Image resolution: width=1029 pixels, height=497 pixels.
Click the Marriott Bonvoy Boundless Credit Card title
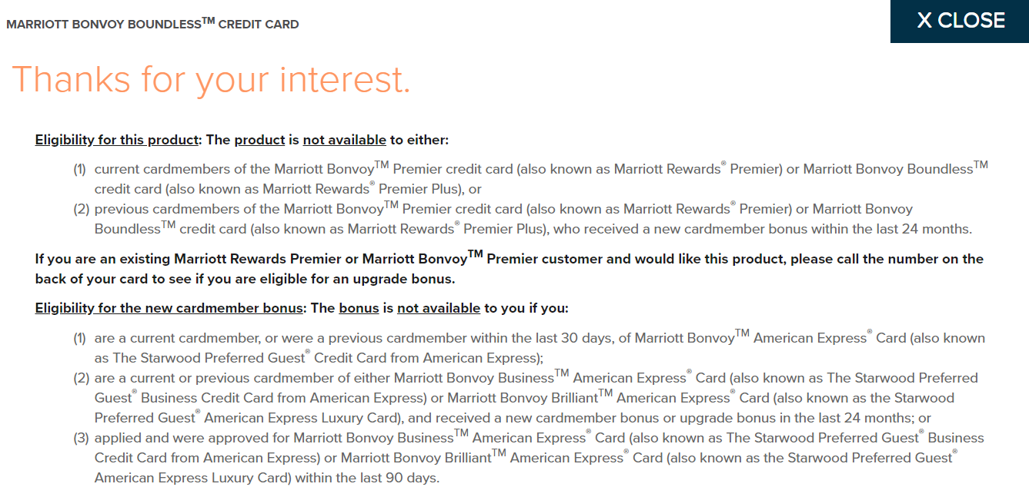152,25
